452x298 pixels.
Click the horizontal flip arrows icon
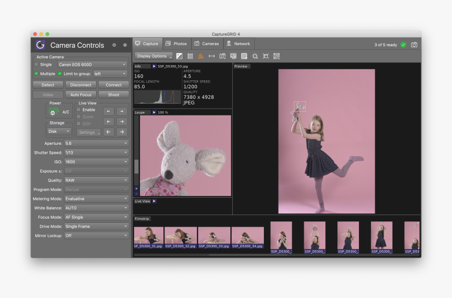[x=211, y=56]
